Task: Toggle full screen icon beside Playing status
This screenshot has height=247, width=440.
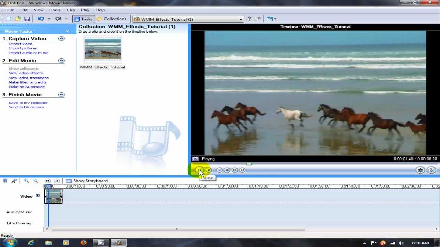Action: [196, 159]
